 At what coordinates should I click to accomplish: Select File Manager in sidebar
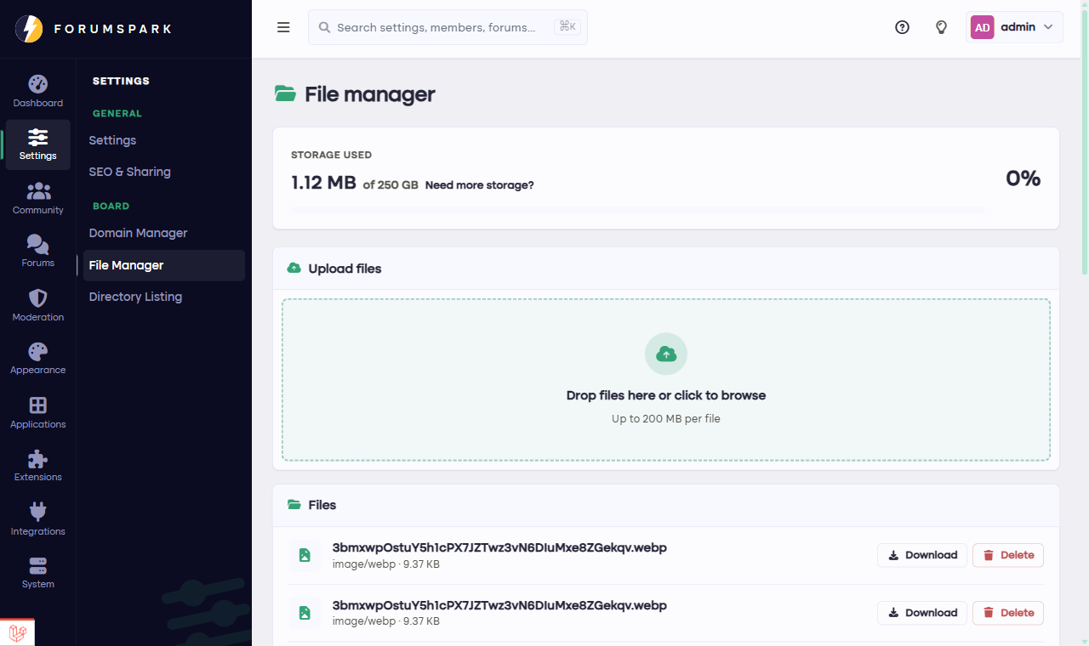163,265
